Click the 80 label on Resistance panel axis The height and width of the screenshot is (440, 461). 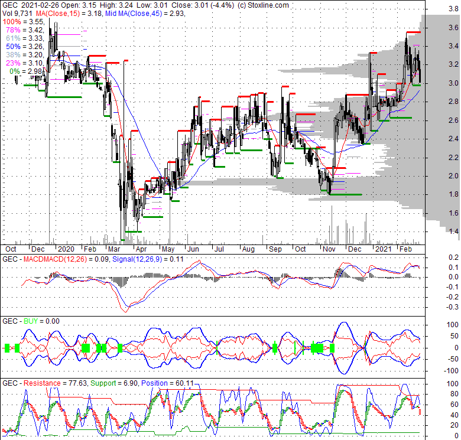tap(454, 394)
